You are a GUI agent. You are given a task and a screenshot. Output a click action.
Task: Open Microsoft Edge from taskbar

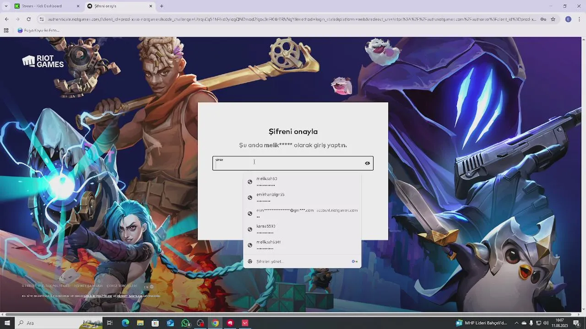coord(125,323)
